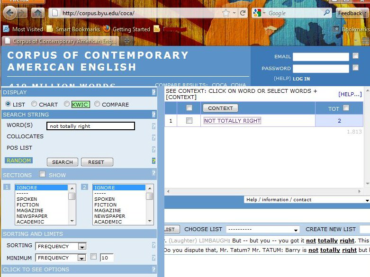This screenshot has height=277, width=370.
Task: Click the Google search magnifier icon
Action: pyautogui.click(x=326, y=13)
